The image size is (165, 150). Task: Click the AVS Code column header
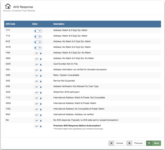click(x=10, y=24)
